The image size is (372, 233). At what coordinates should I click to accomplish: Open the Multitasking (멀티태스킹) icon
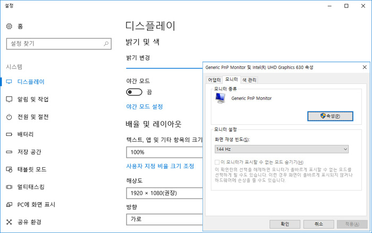pos(9,187)
